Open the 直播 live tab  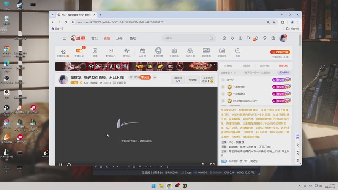pos(107,38)
